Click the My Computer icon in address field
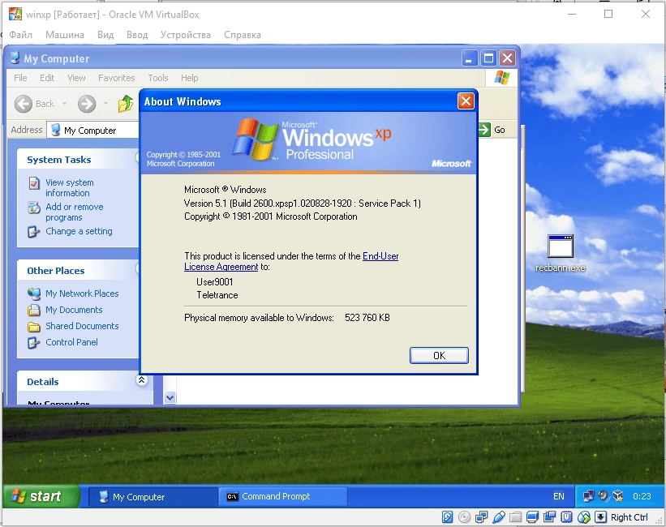The height and width of the screenshot is (527, 666). click(55, 130)
